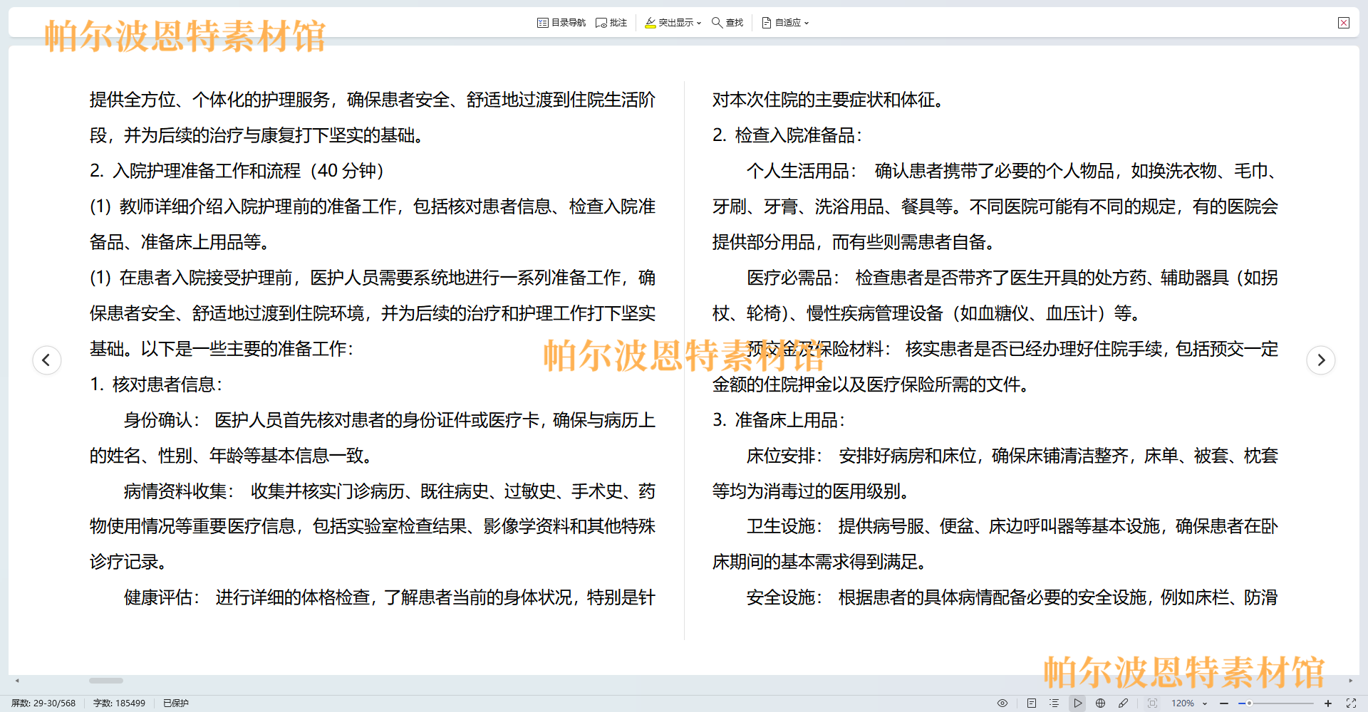Click the horizontal scrollbar thumb

pyautogui.click(x=106, y=681)
